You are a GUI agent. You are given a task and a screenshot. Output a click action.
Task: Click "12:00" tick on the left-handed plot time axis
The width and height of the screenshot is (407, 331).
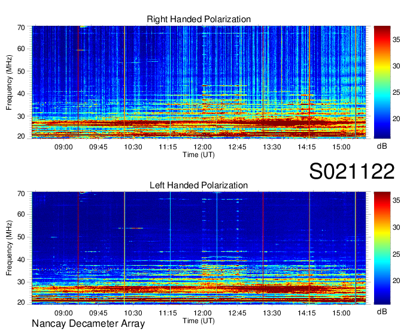coord(202,313)
